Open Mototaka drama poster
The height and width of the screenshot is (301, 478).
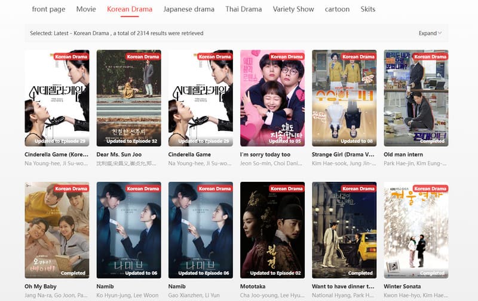272,230
